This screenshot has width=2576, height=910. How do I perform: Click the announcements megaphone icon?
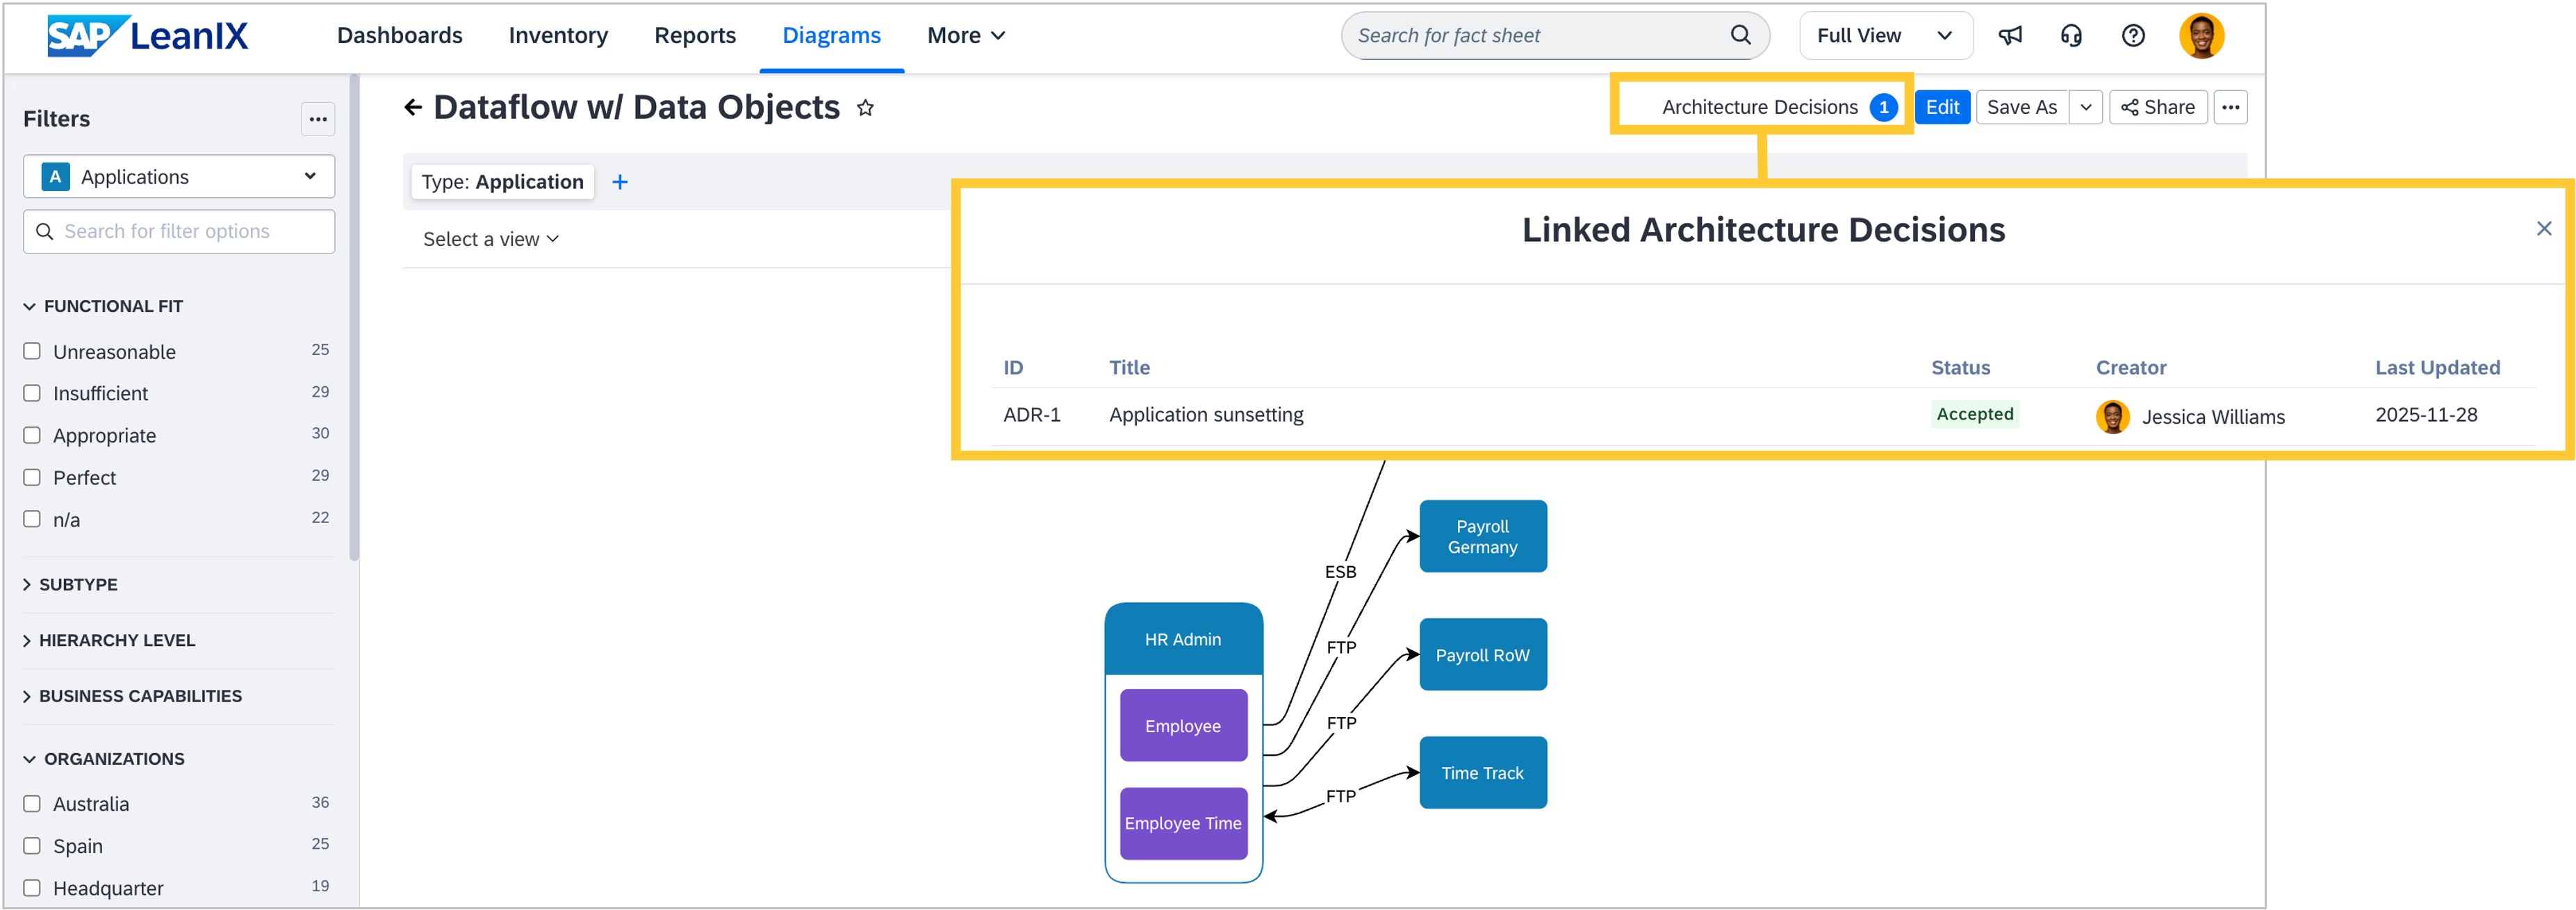tap(2010, 36)
